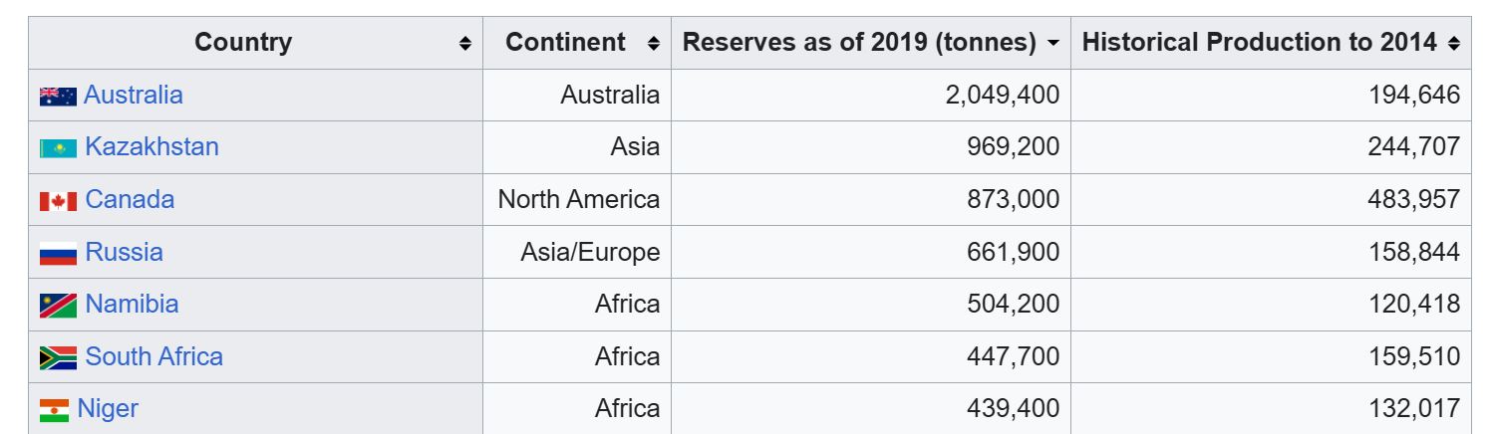Click the Australia flag icon
The height and width of the screenshot is (434, 1490).
58,97
